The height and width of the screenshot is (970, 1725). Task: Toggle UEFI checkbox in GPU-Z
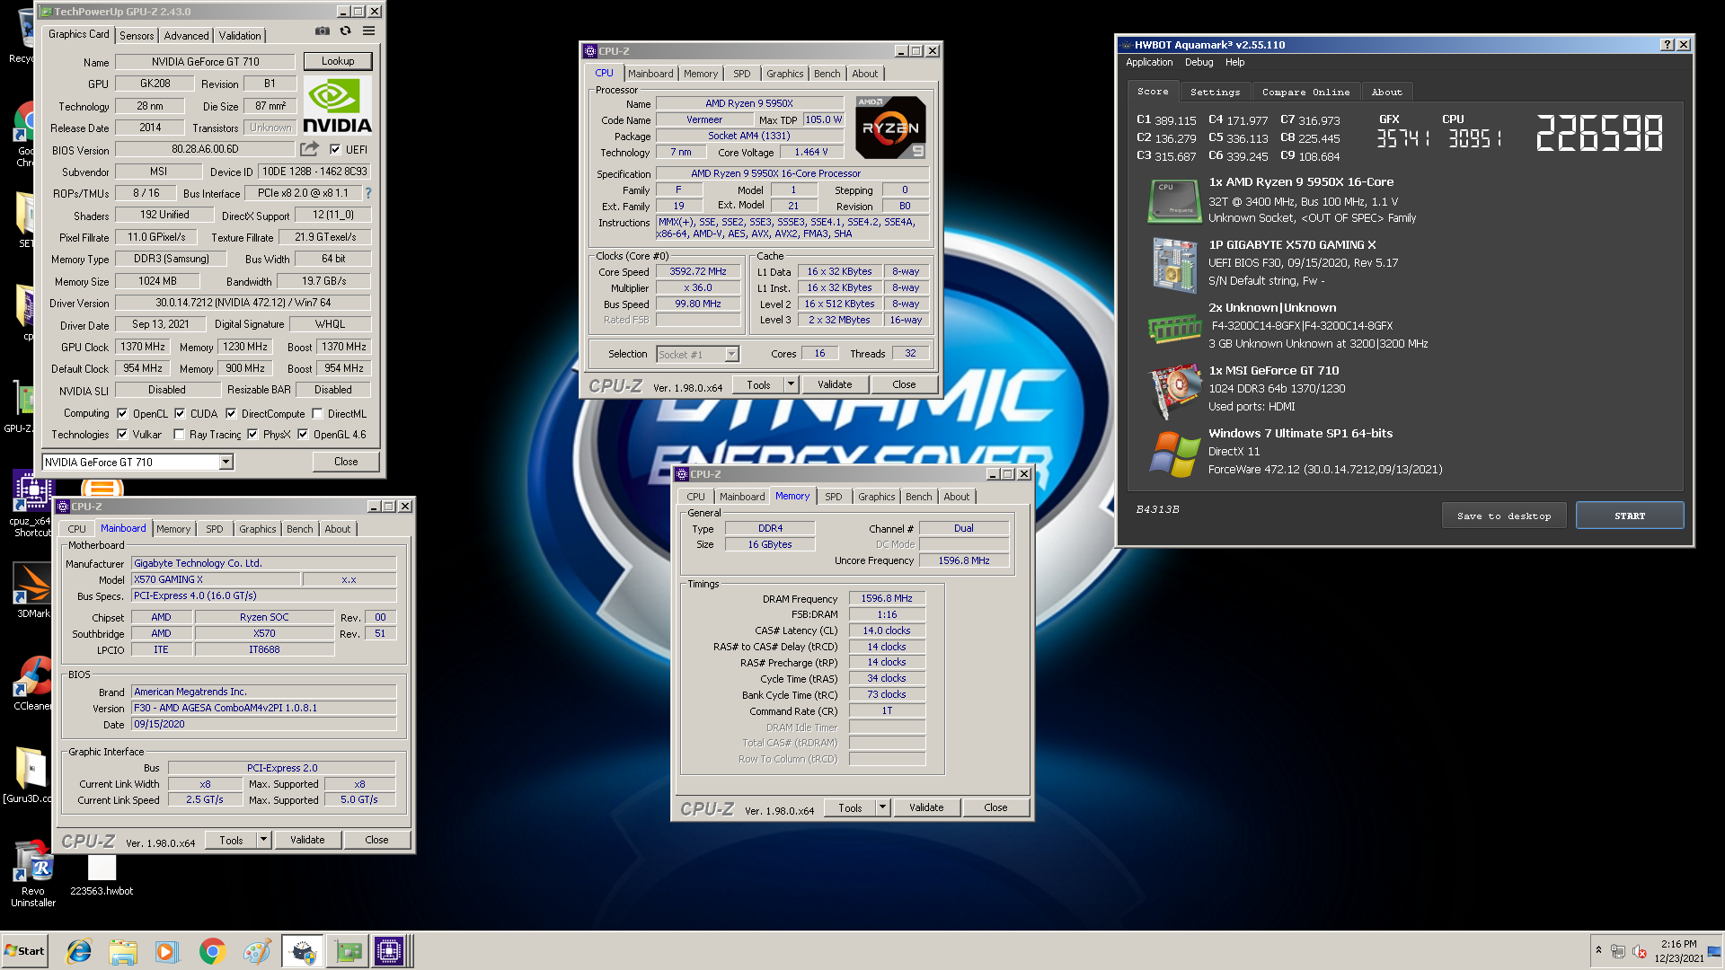(x=335, y=149)
